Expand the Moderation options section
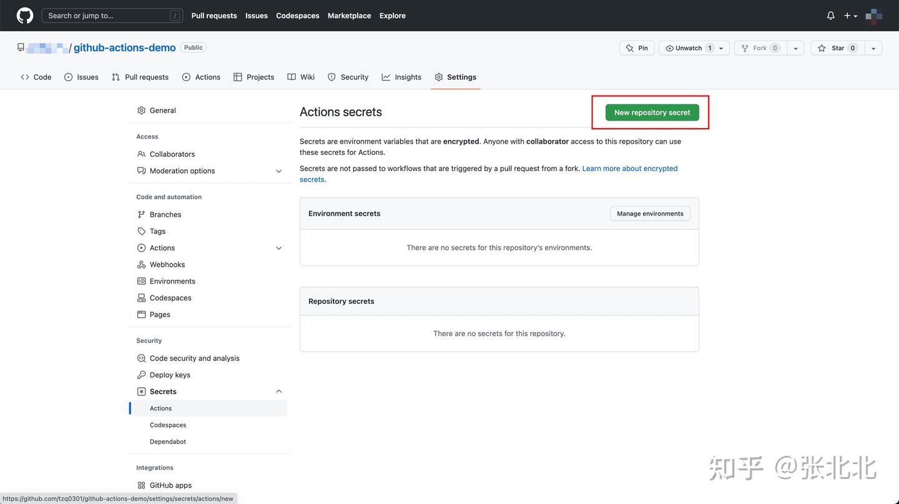 pyautogui.click(x=278, y=170)
